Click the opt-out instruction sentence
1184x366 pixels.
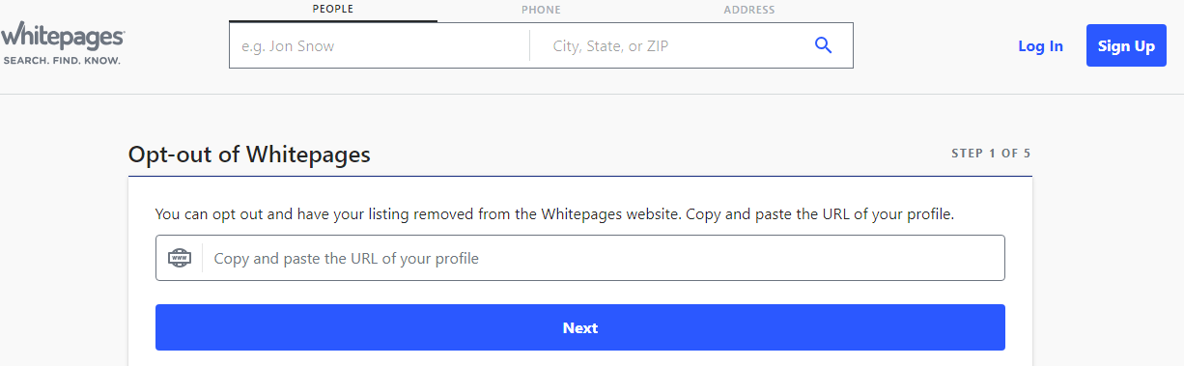[554, 213]
